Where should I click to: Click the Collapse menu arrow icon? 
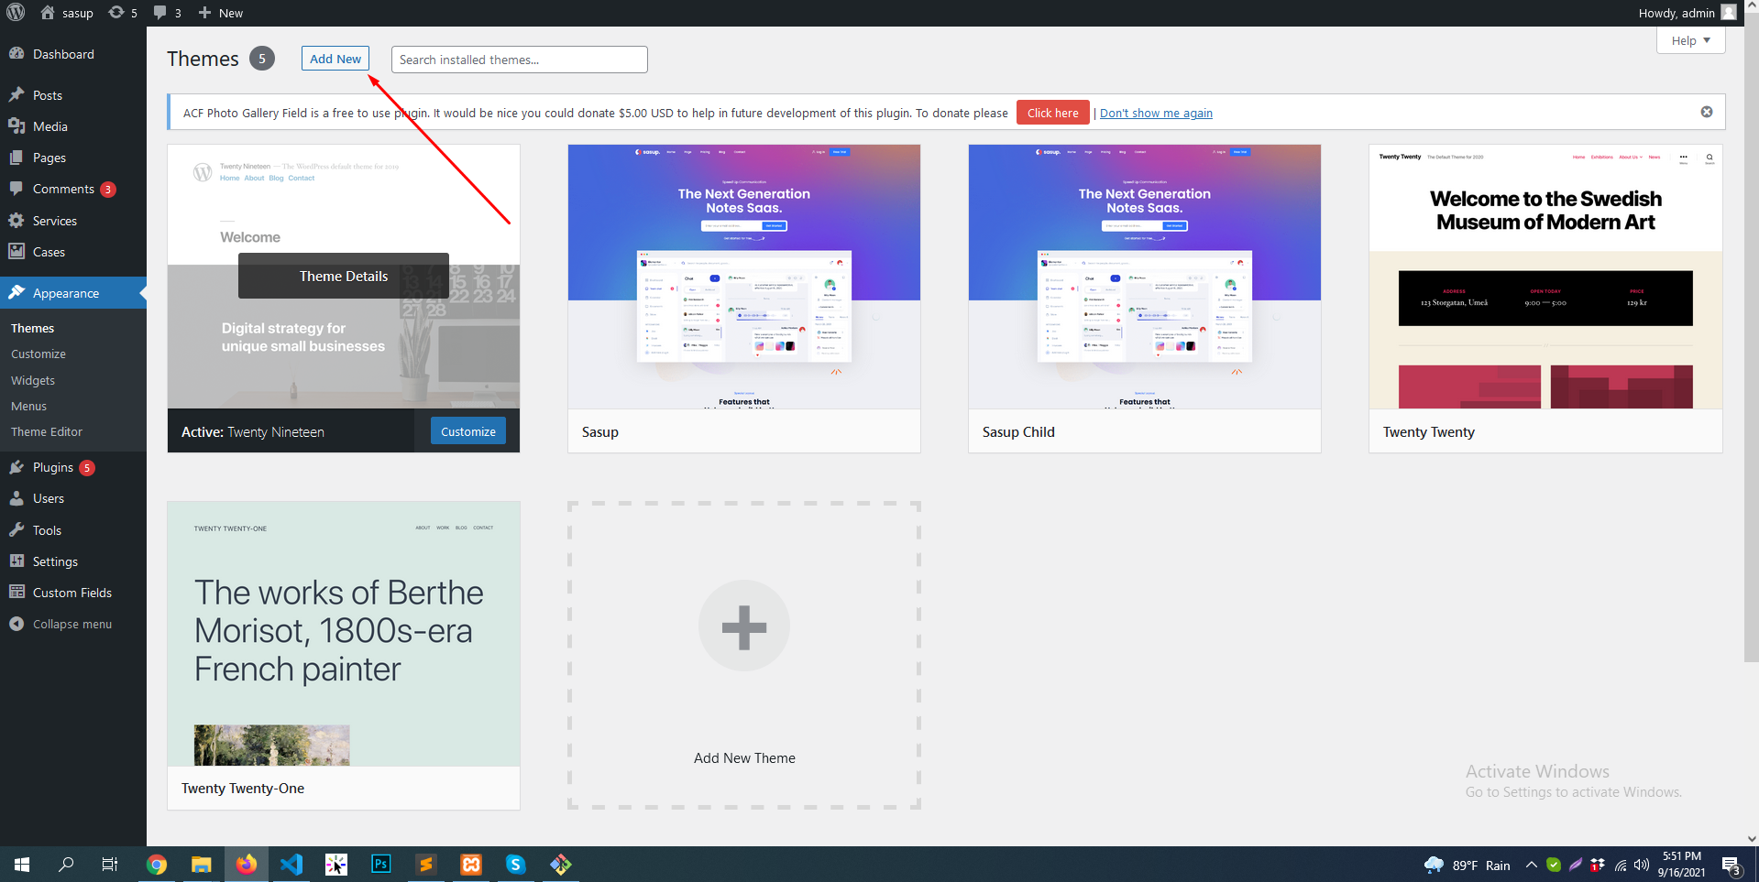[x=16, y=624]
